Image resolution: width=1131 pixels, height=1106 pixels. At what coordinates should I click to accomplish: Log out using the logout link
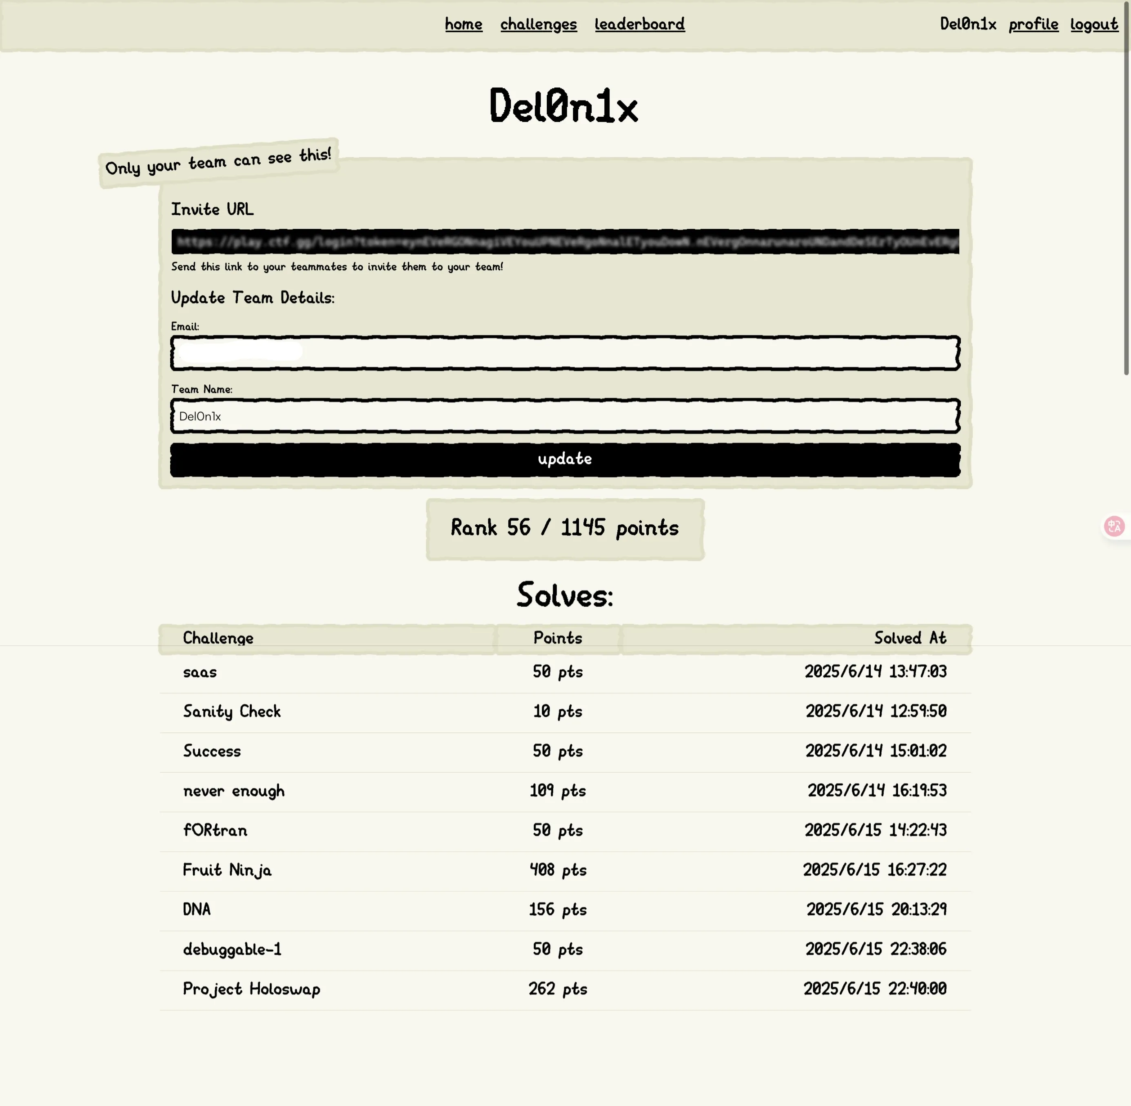(x=1094, y=24)
